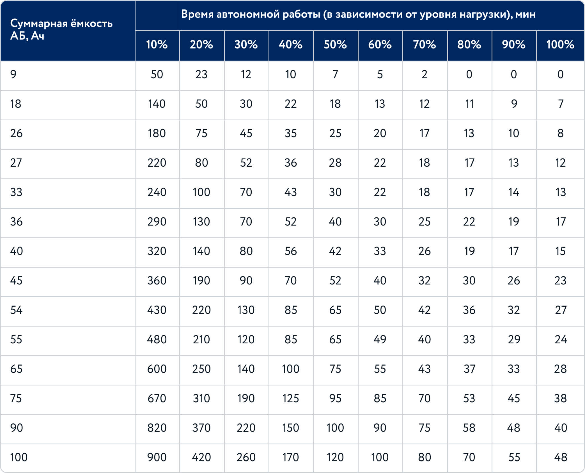Select the 100 Ач capacity row label
Screen dimensions: 585x473
(19, 457)
